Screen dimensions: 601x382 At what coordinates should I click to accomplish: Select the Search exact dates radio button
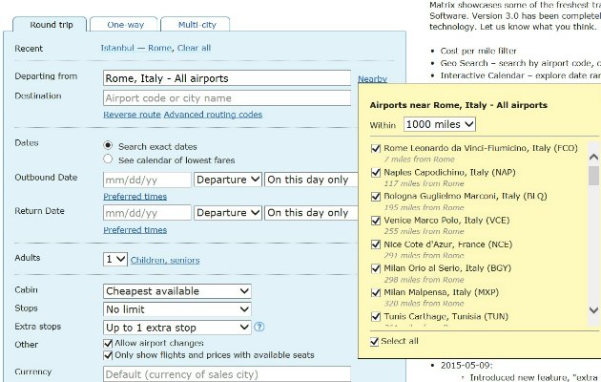pos(109,144)
